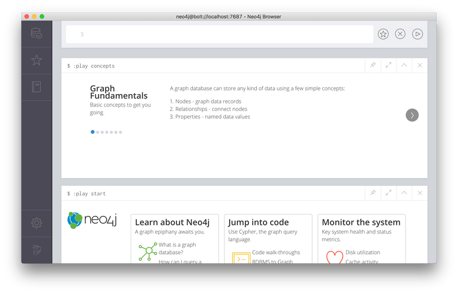Open Documents book icon in sidebar
The height and width of the screenshot is (294, 458).
coord(37,87)
